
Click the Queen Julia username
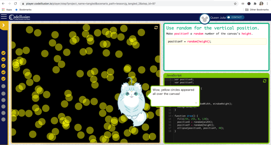click(x=218, y=18)
